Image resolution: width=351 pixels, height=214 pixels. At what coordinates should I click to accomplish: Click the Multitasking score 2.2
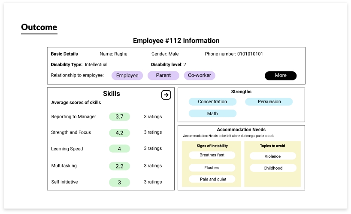coord(119,166)
